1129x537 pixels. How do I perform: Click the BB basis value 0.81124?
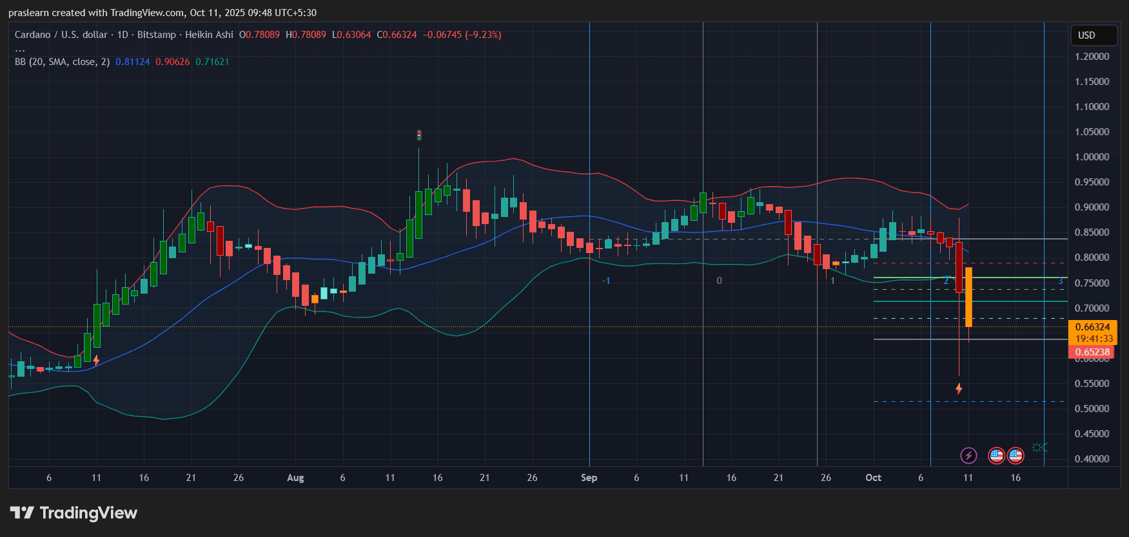(x=132, y=62)
